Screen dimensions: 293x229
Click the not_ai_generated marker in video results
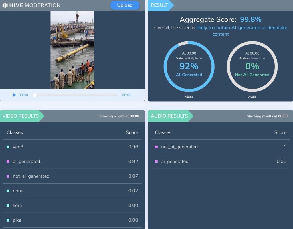(x=8, y=176)
